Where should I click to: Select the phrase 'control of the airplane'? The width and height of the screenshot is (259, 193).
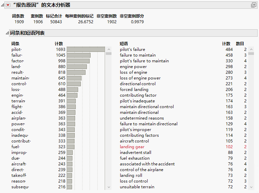click(x=141, y=170)
